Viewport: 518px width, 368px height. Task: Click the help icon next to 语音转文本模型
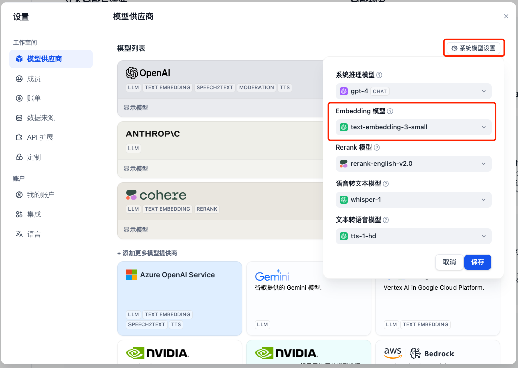pos(386,184)
